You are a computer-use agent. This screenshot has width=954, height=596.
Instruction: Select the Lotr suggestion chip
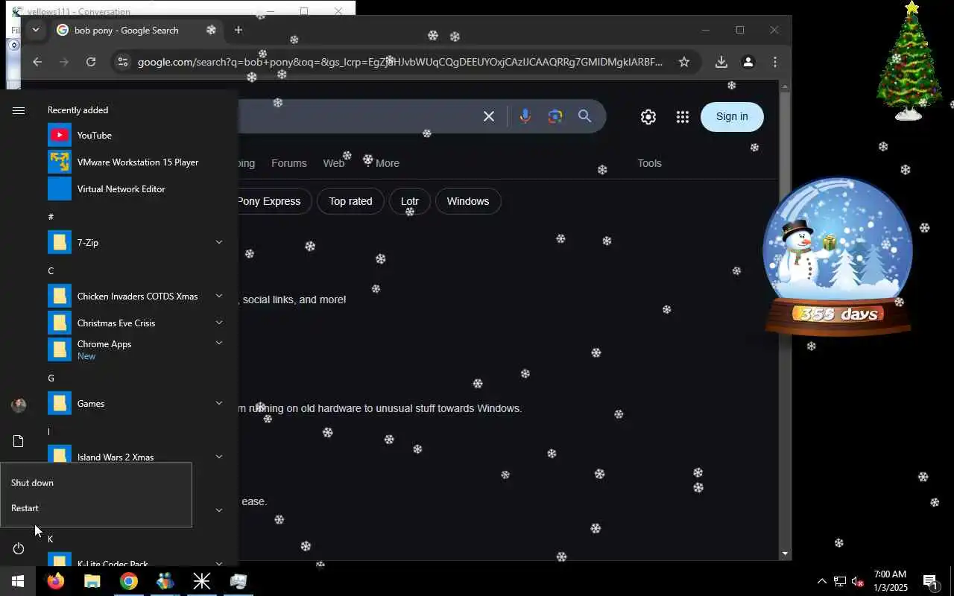[x=410, y=201]
